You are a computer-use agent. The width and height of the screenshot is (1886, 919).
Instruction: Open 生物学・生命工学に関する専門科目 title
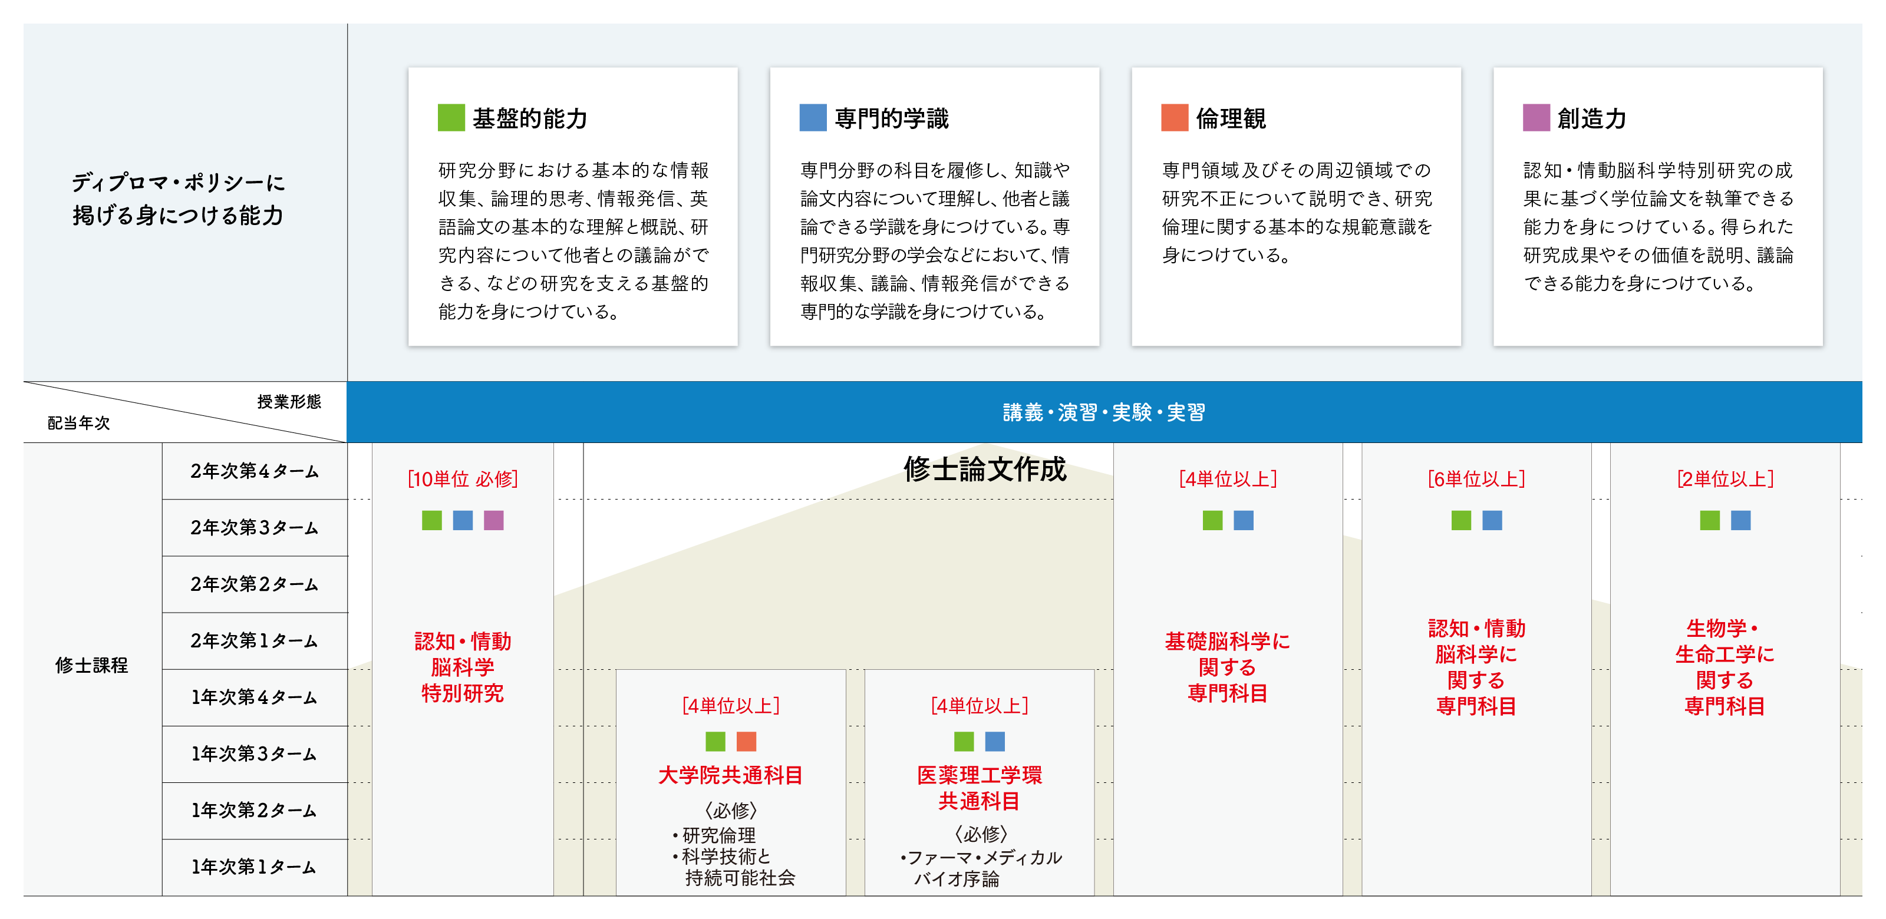(1724, 666)
